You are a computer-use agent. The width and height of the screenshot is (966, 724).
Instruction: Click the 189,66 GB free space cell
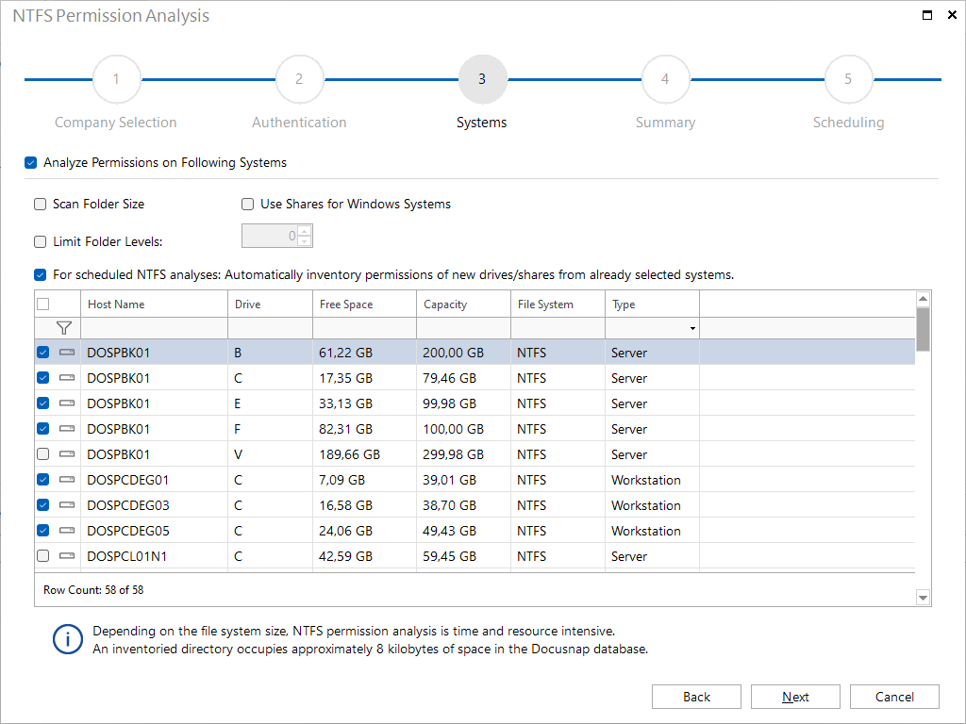pyautogui.click(x=364, y=454)
